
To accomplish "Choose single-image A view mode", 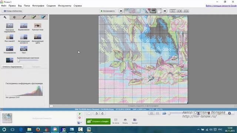I will [173, 11].
